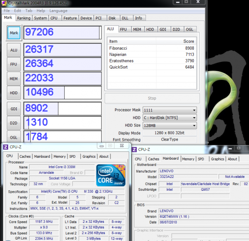Image resolution: width=249 pixels, height=241 pixels.
Task: Click the Eratosthenes score row
Action: [152, 61]
